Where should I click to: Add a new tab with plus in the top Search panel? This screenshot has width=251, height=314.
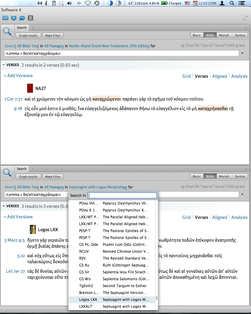tap(33, 28)
